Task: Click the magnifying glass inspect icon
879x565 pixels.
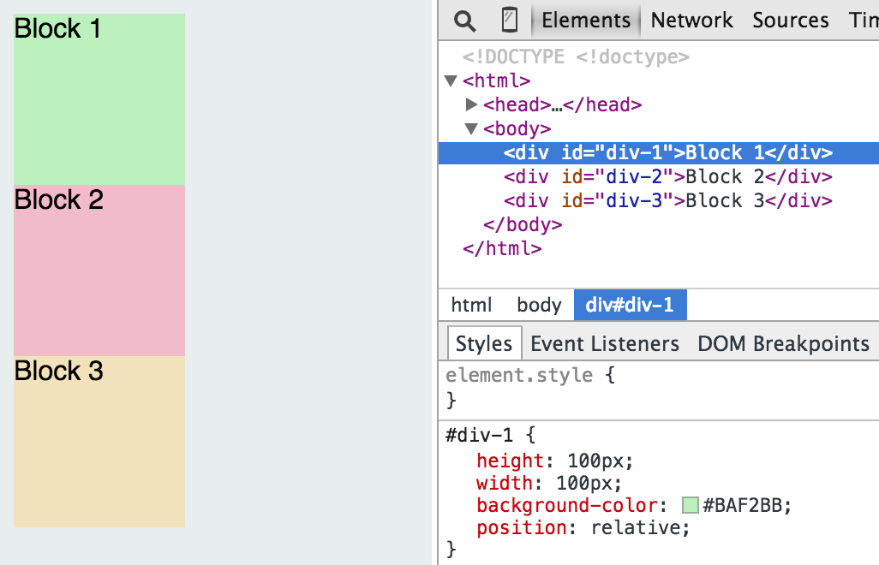Action: tap(464, 21)
